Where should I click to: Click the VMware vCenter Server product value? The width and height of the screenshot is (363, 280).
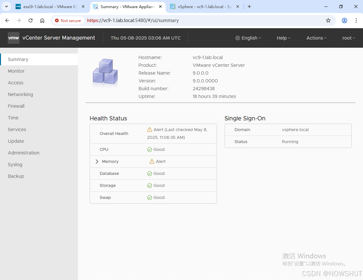pos(219,65)
